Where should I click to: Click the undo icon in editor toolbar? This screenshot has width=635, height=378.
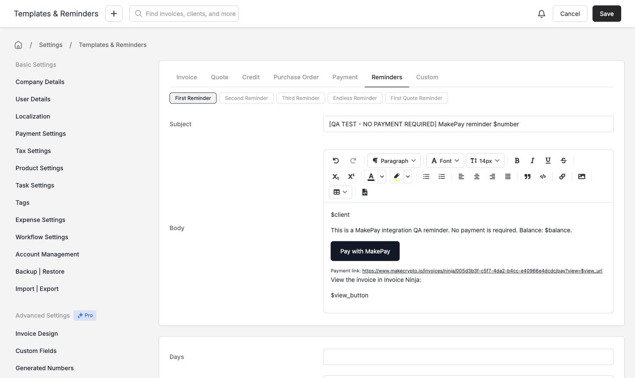click(336, 161)
